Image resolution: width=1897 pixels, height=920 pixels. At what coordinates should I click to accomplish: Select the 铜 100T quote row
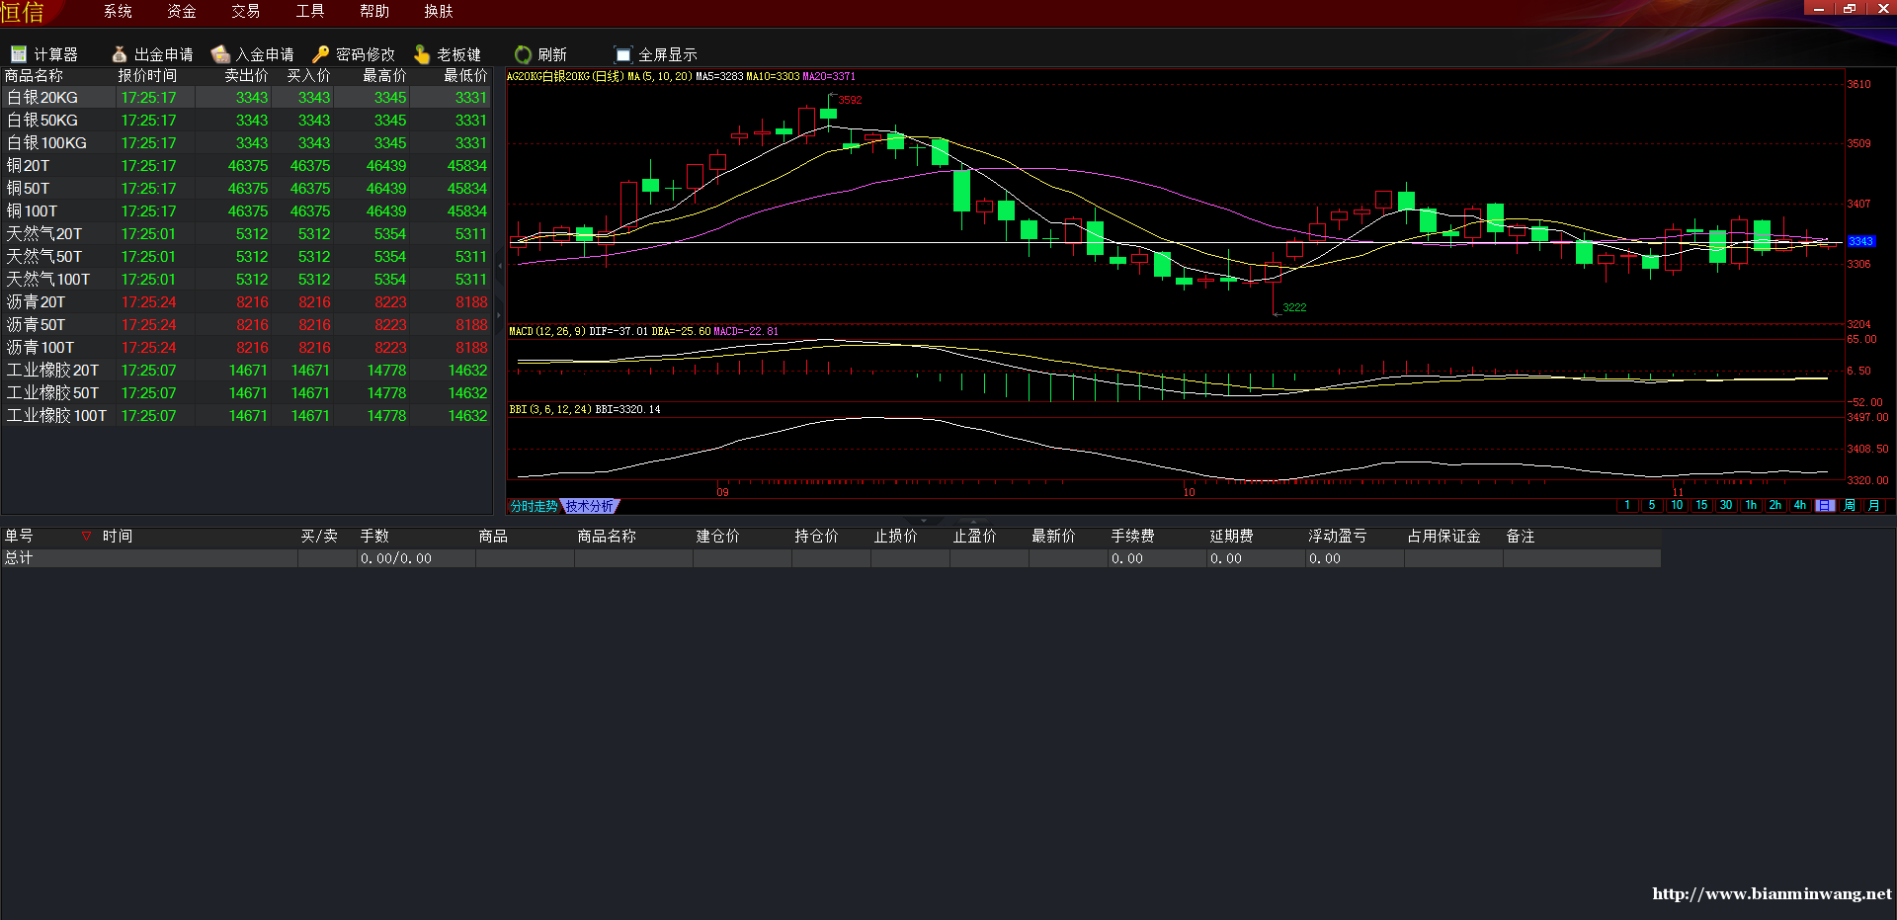click(x=246, y=210)
